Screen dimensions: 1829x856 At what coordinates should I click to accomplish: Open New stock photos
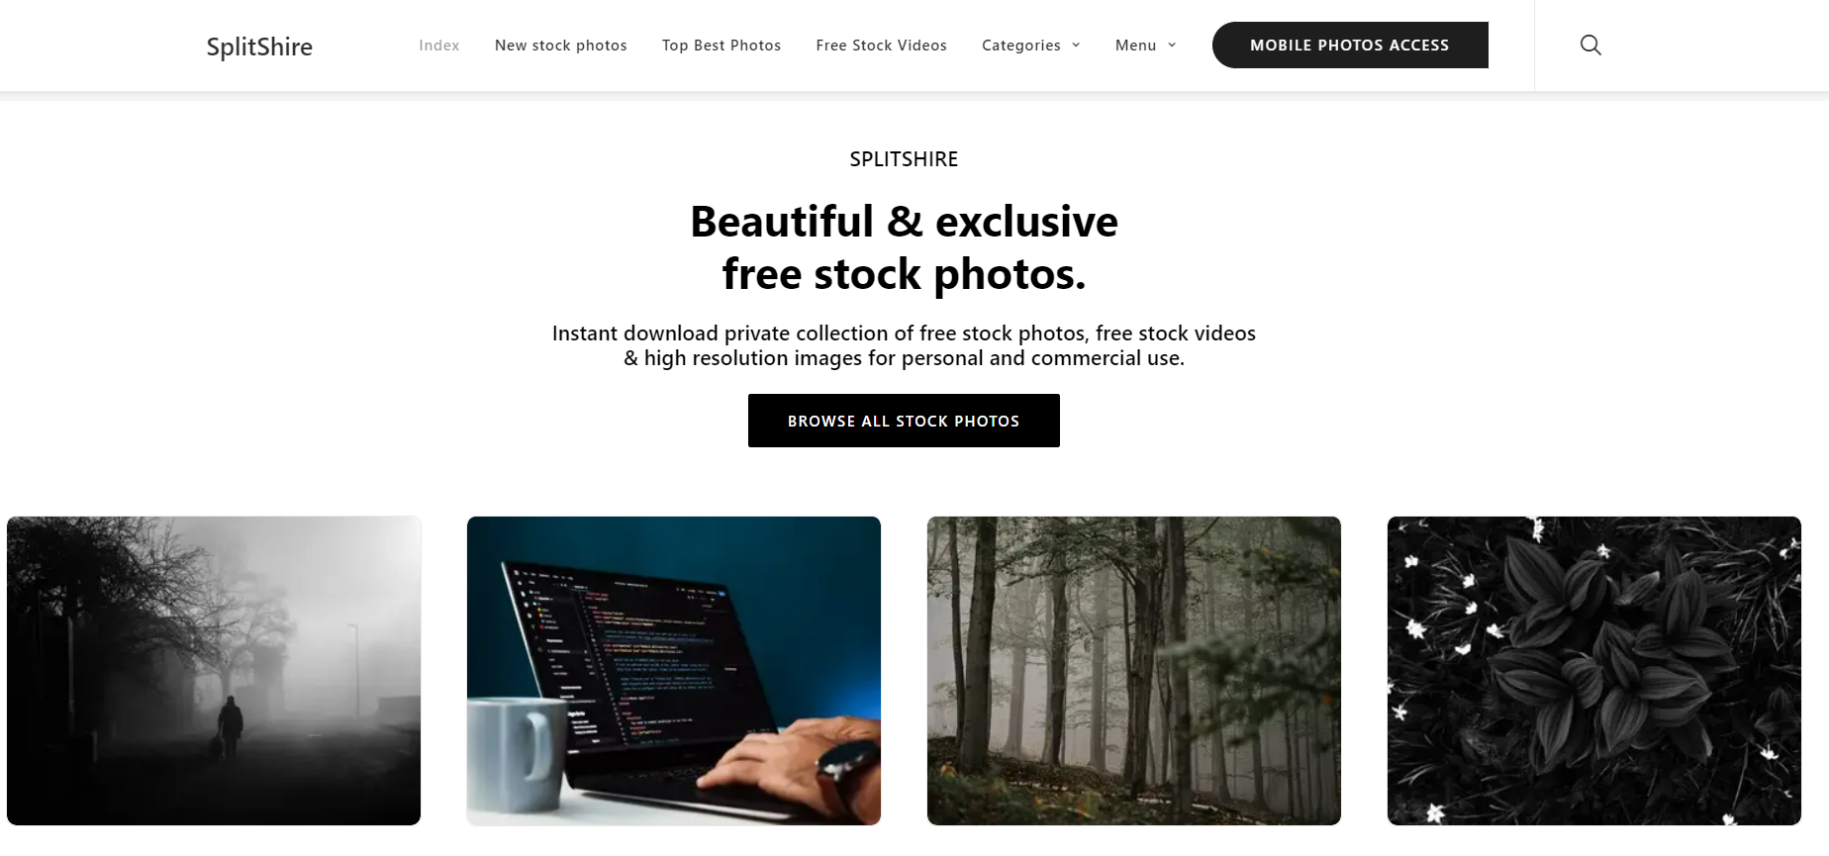(x=561, y=46)
